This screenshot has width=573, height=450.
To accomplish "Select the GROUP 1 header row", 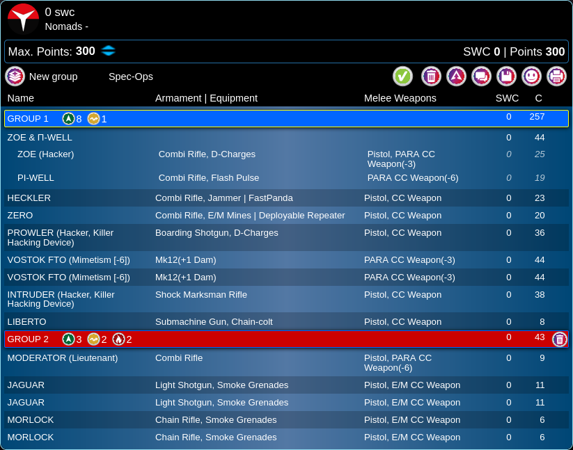I will pos(287,119).
